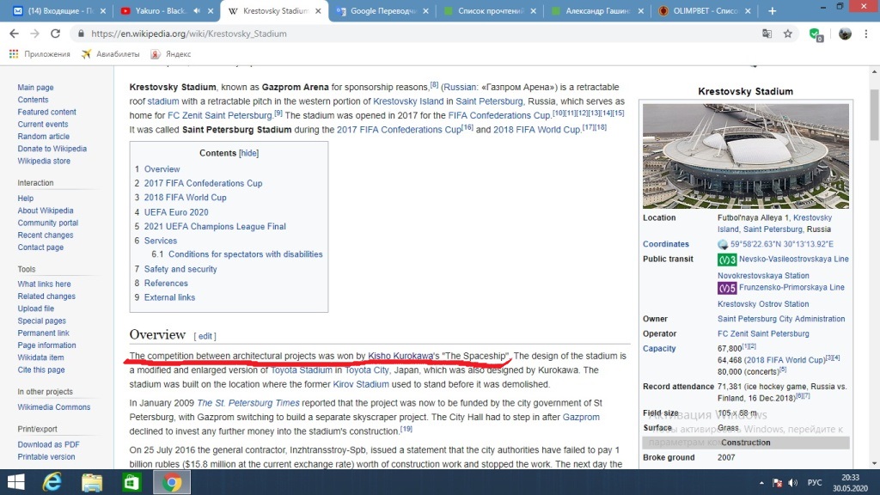Open the Приложения apps grid bookmark
880x495 pixels.
click(40, 54)
